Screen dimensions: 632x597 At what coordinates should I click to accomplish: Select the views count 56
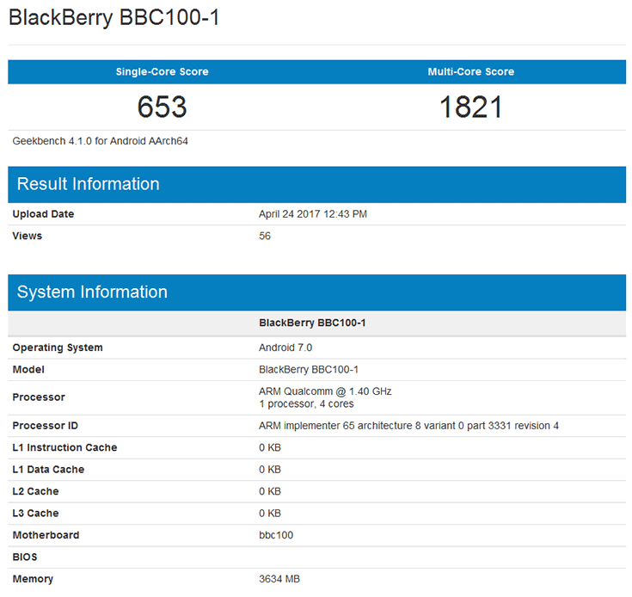[265, 236]
